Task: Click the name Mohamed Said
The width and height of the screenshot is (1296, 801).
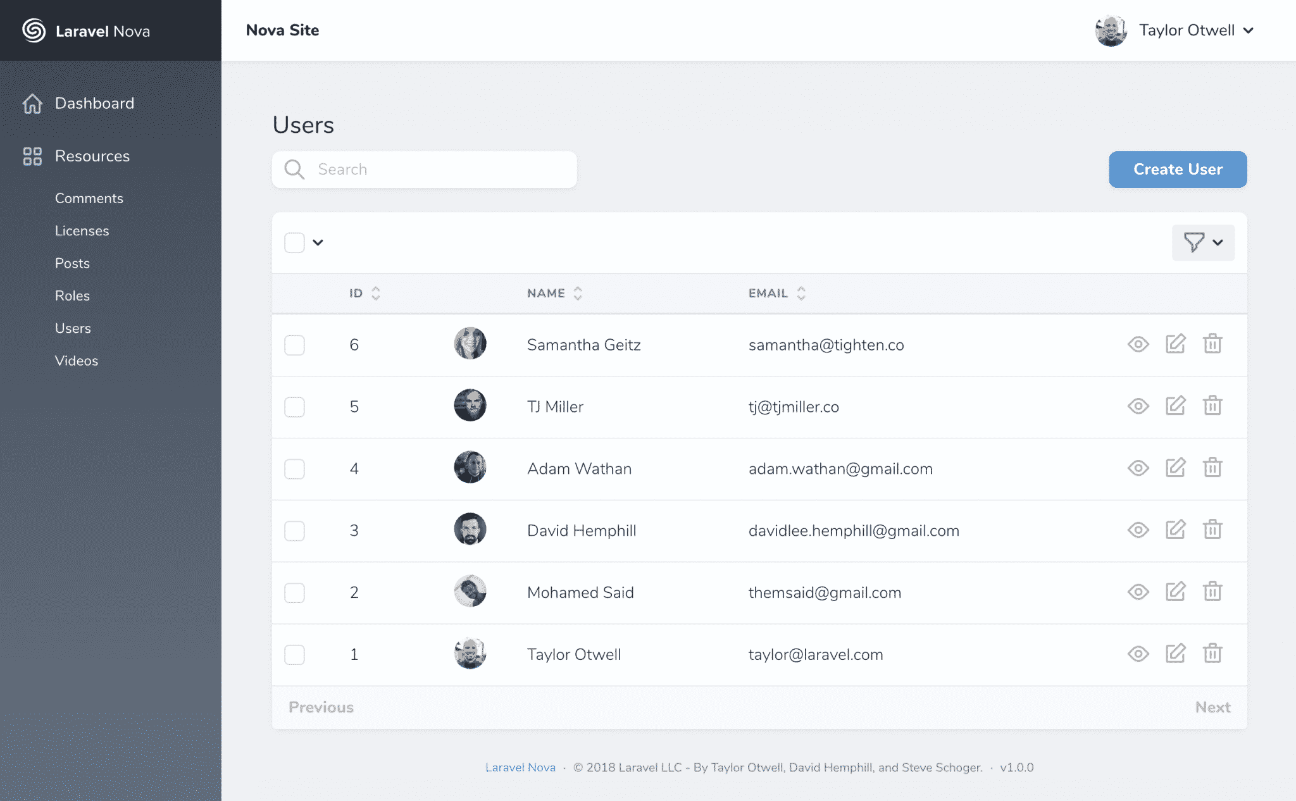Action: point(580,593)
